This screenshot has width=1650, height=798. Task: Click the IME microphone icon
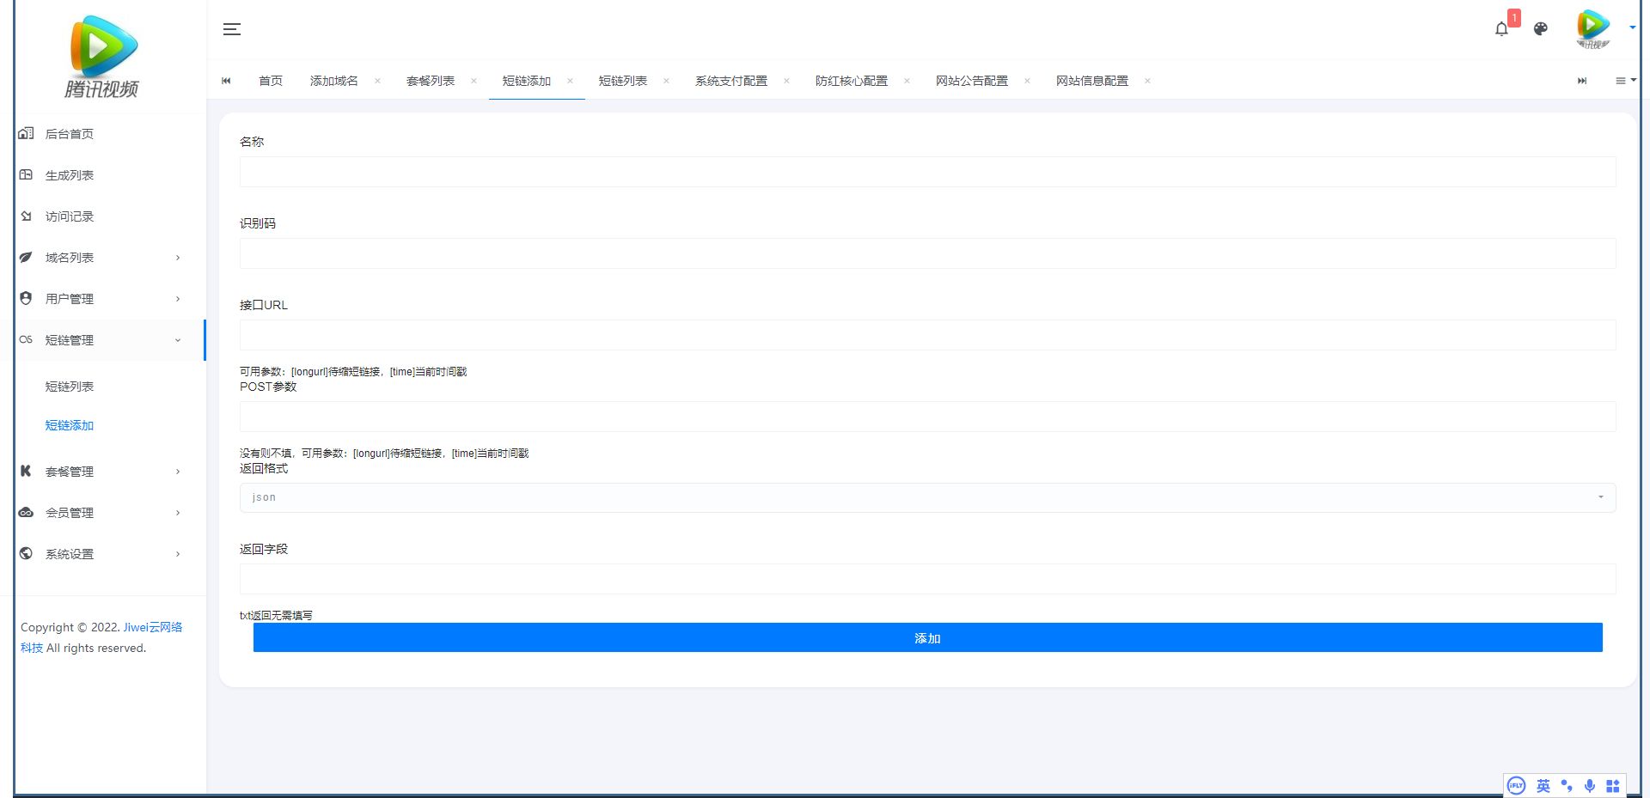[1590, 785]
